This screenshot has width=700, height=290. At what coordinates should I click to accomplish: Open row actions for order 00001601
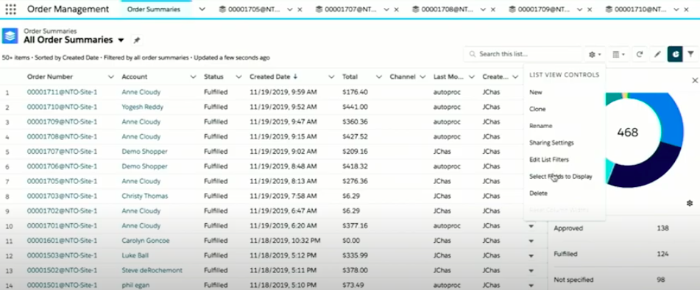pos(531,241)
